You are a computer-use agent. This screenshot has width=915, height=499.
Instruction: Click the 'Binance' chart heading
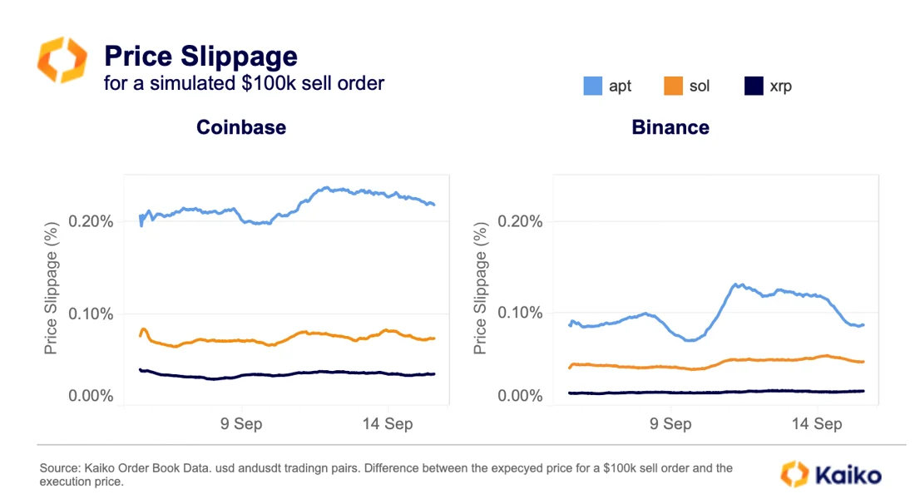(670, 127)
